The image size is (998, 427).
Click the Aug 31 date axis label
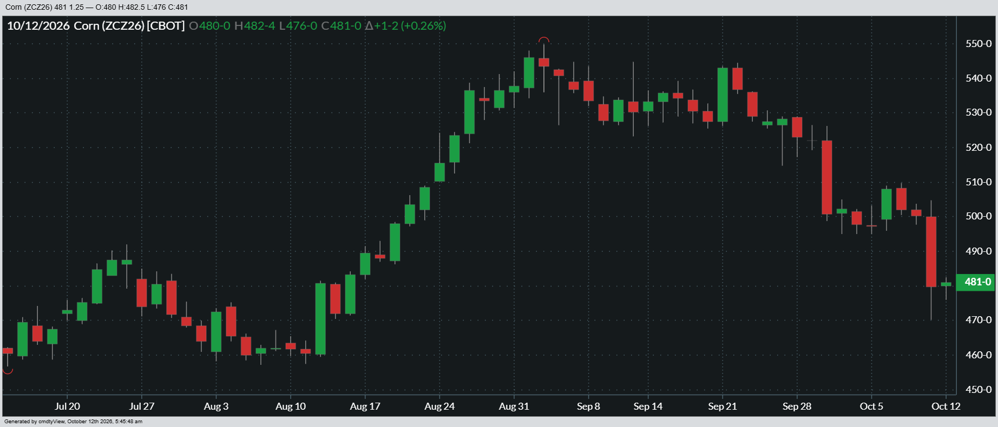point(514,406)
